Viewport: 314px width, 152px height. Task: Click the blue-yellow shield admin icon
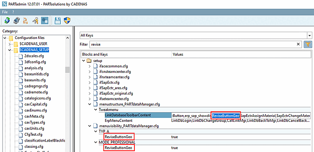(67, 21)
